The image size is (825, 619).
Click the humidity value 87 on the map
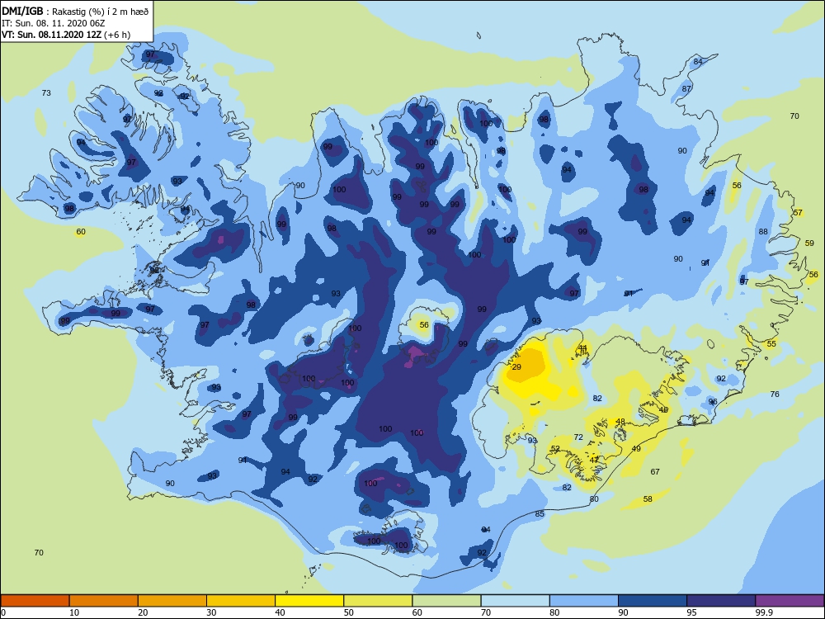pos(686,88)
